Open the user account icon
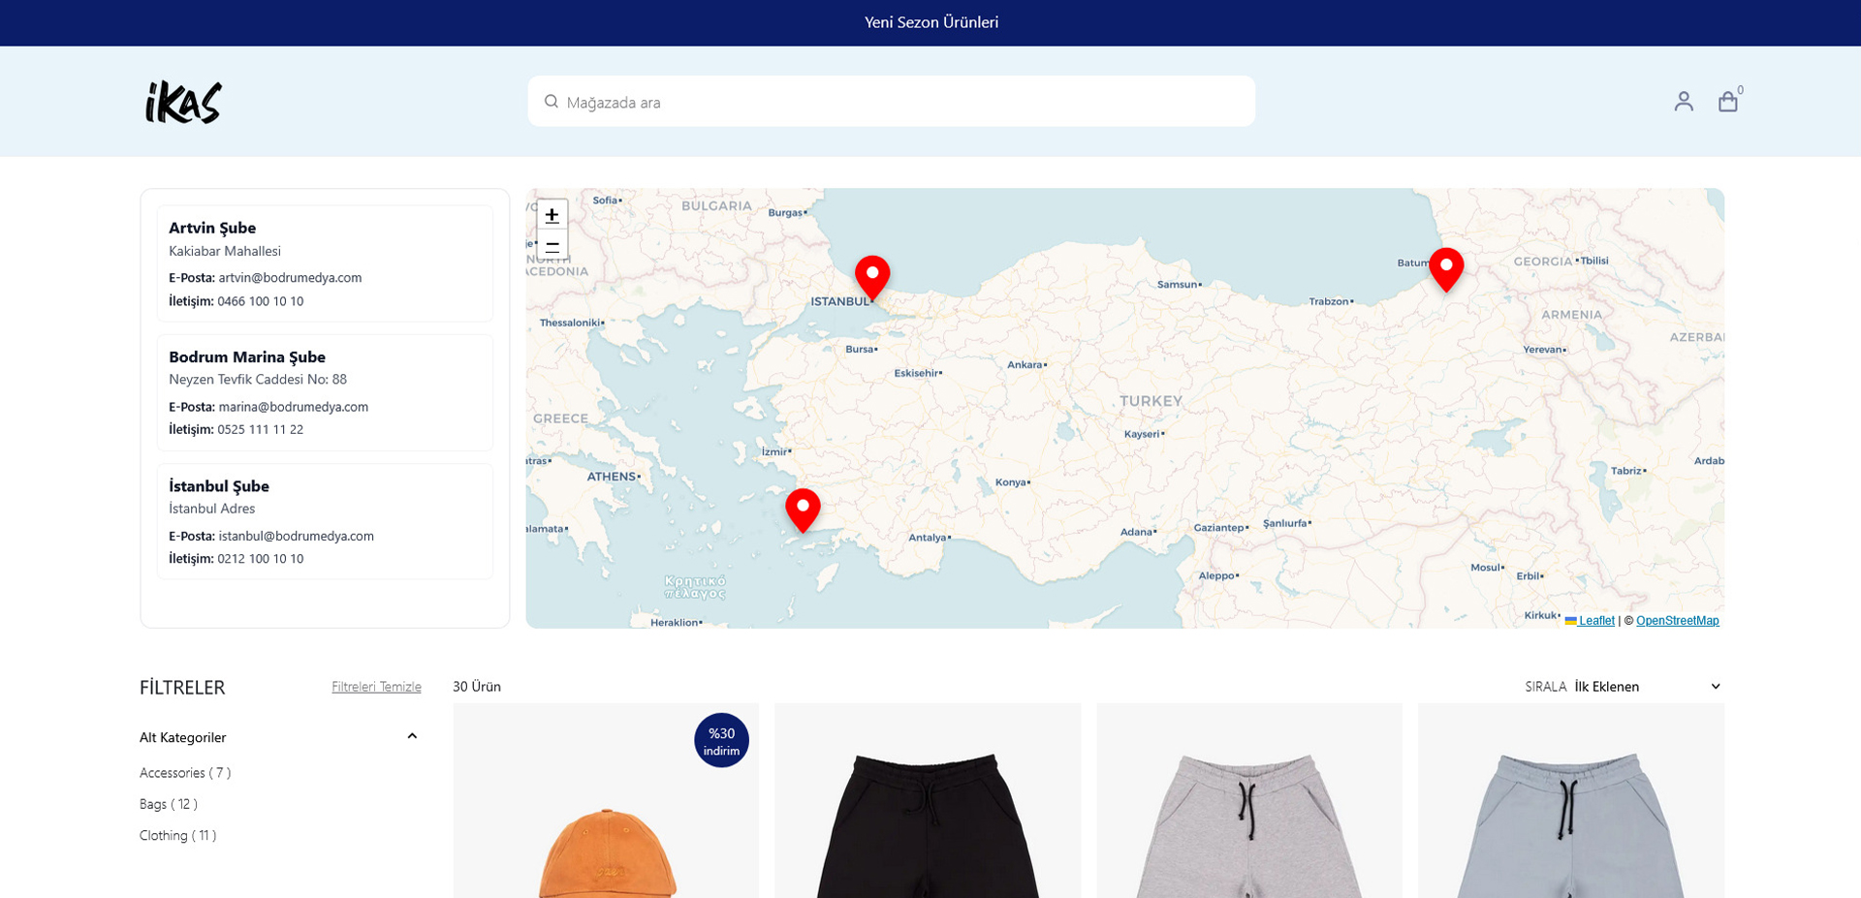The width and height of the screenshot is (1861, 898). pos(1683,102)
